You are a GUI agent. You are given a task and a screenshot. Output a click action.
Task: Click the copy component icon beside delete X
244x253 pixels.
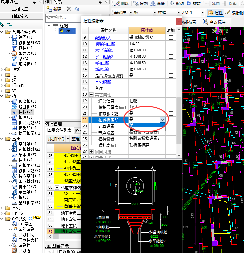pos(76,9)
